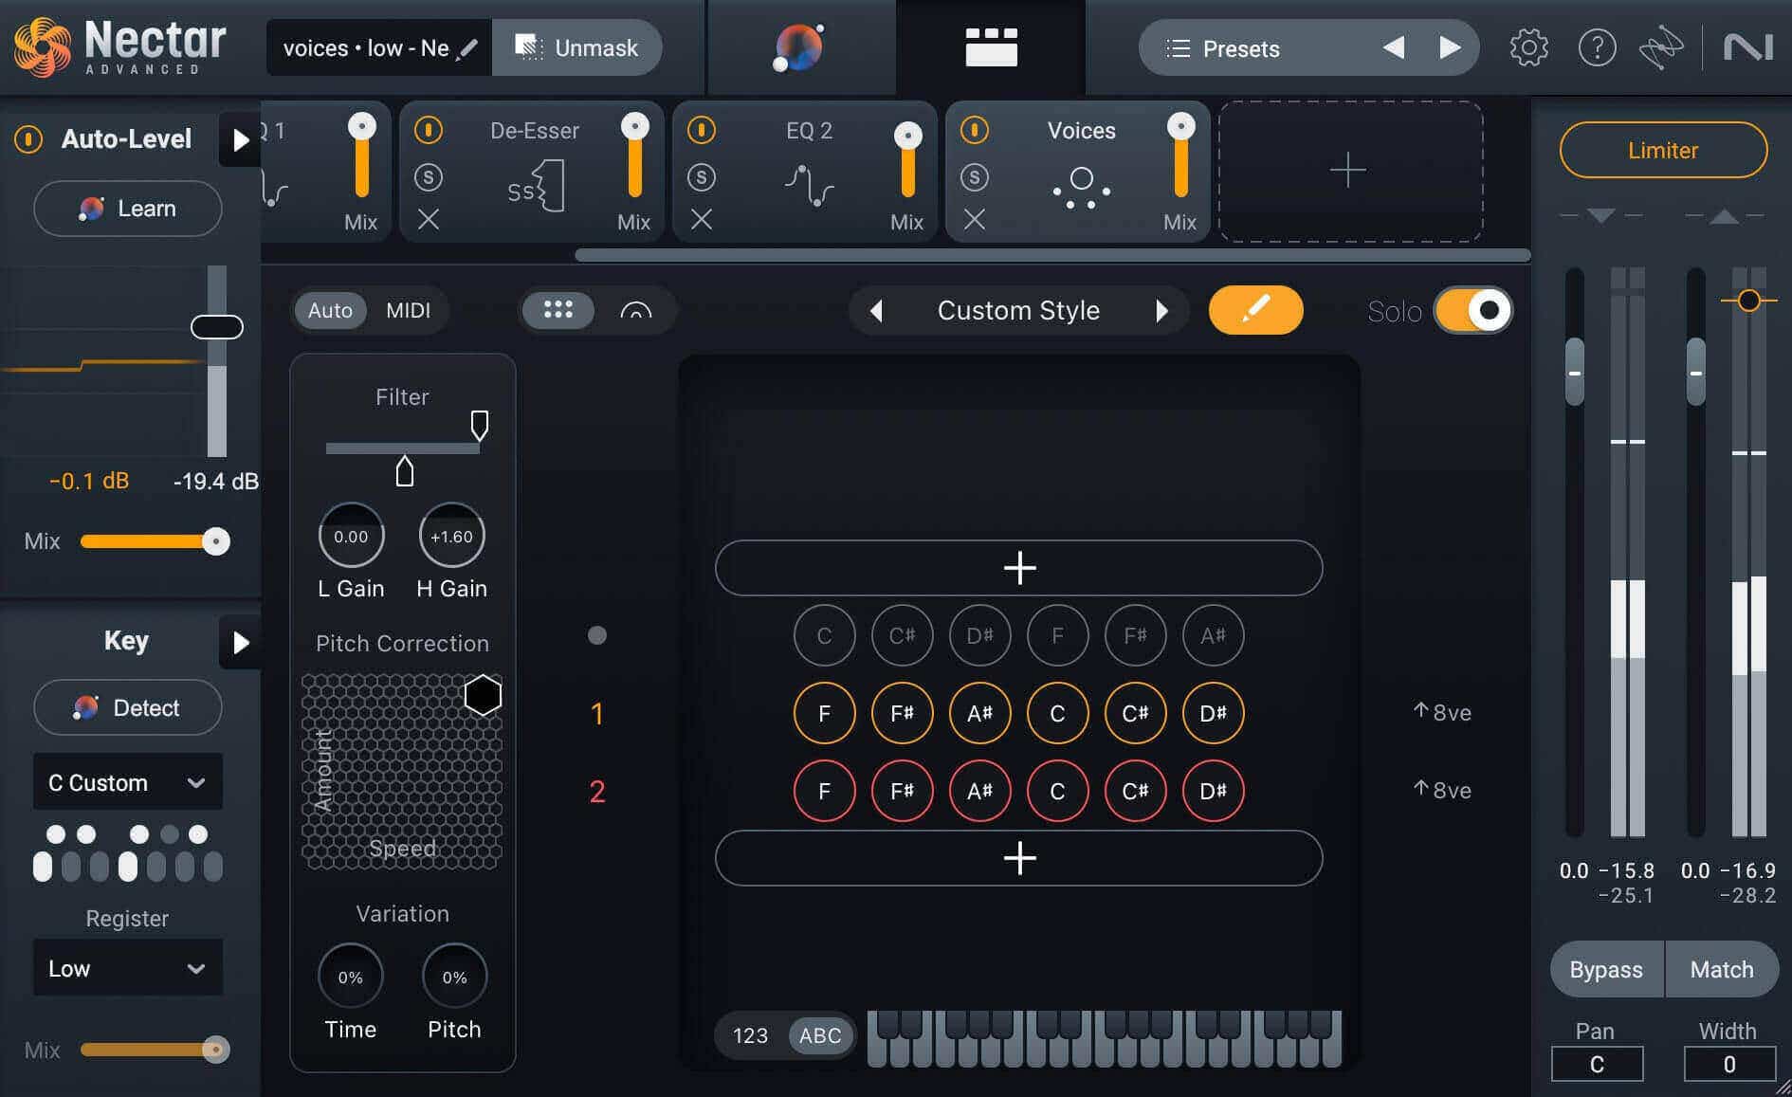Screen dimensions: 1792x1097
Task: Open the Vocal Assistant orb icon
Action: (x=799, y=47)
